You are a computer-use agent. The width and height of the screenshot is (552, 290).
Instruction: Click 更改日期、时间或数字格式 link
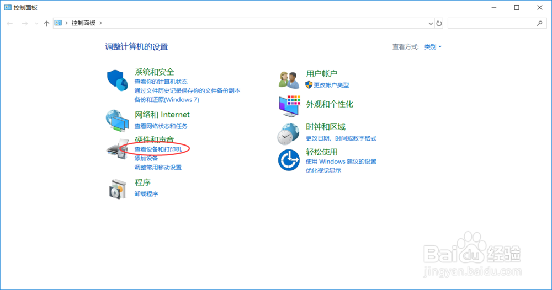[x=341, y=138]
